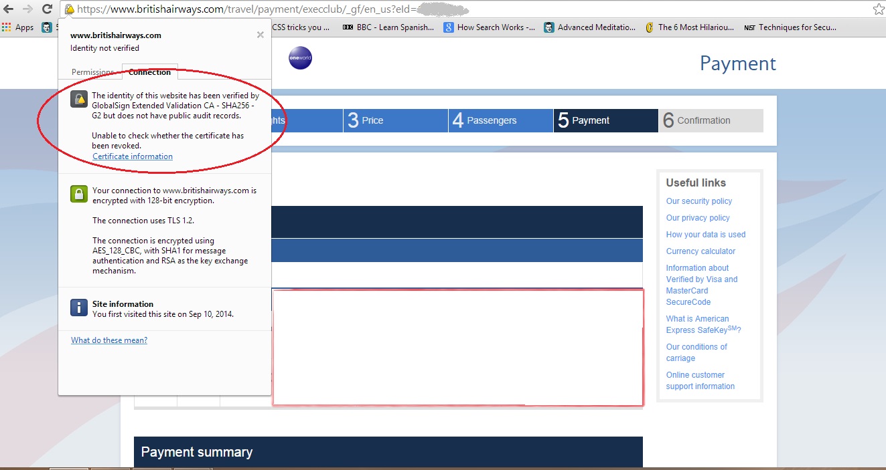
Task: Click the blue Site information icon
Action: [79, 308]
